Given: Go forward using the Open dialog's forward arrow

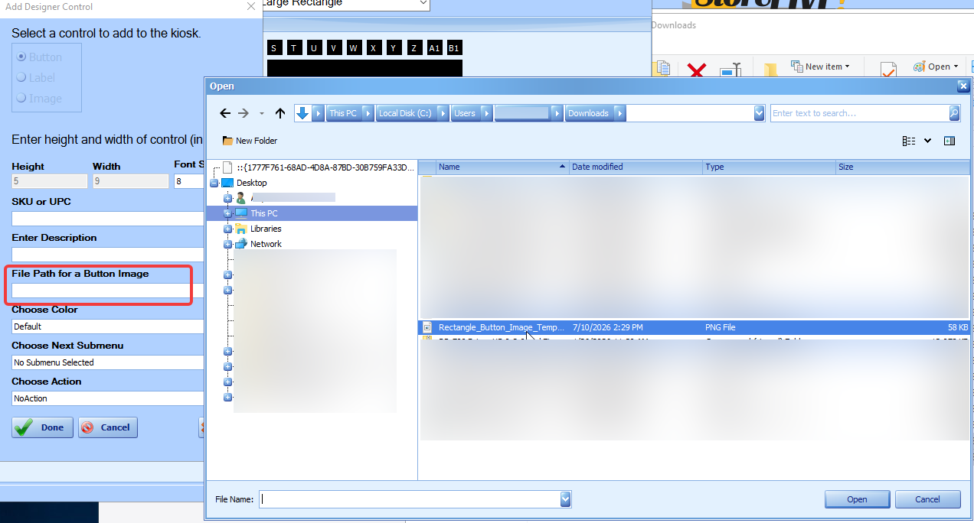Looking at the screenshot, I should tap(243, 113).
